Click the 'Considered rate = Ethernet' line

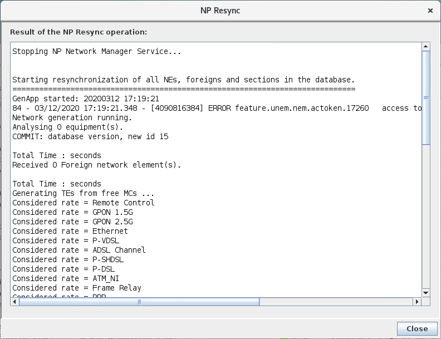click(70, 231)
